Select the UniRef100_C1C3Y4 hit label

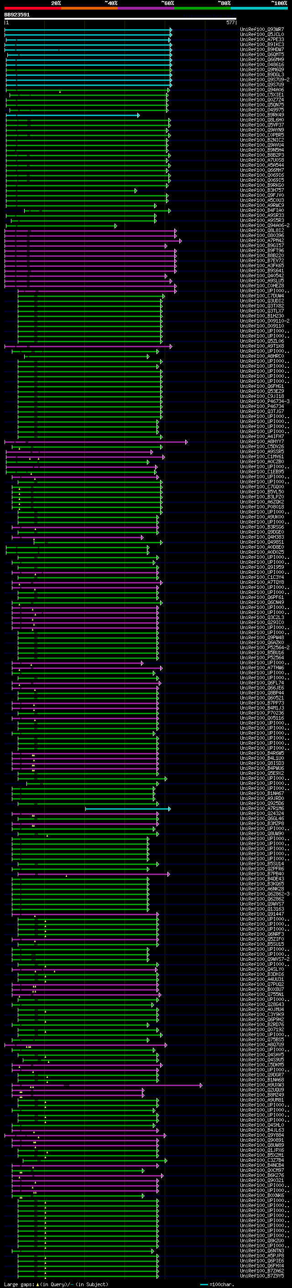(262, 577)
